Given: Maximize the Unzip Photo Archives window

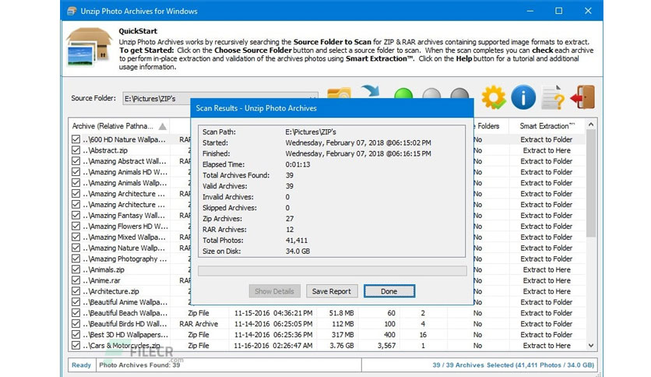Looking at the screenshot, I should (559, 11).
